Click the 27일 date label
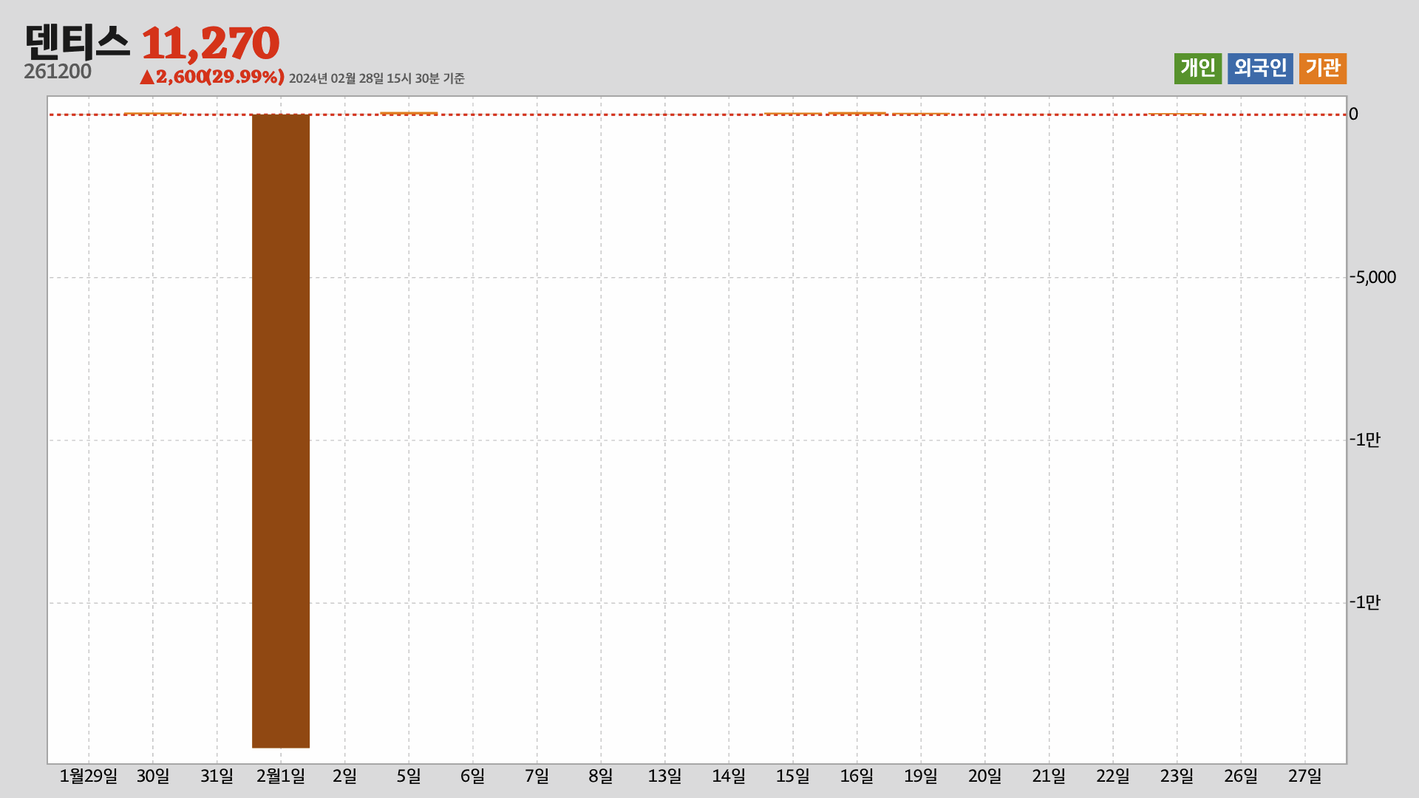The image size is (1419, 798). click(1305, 776)
